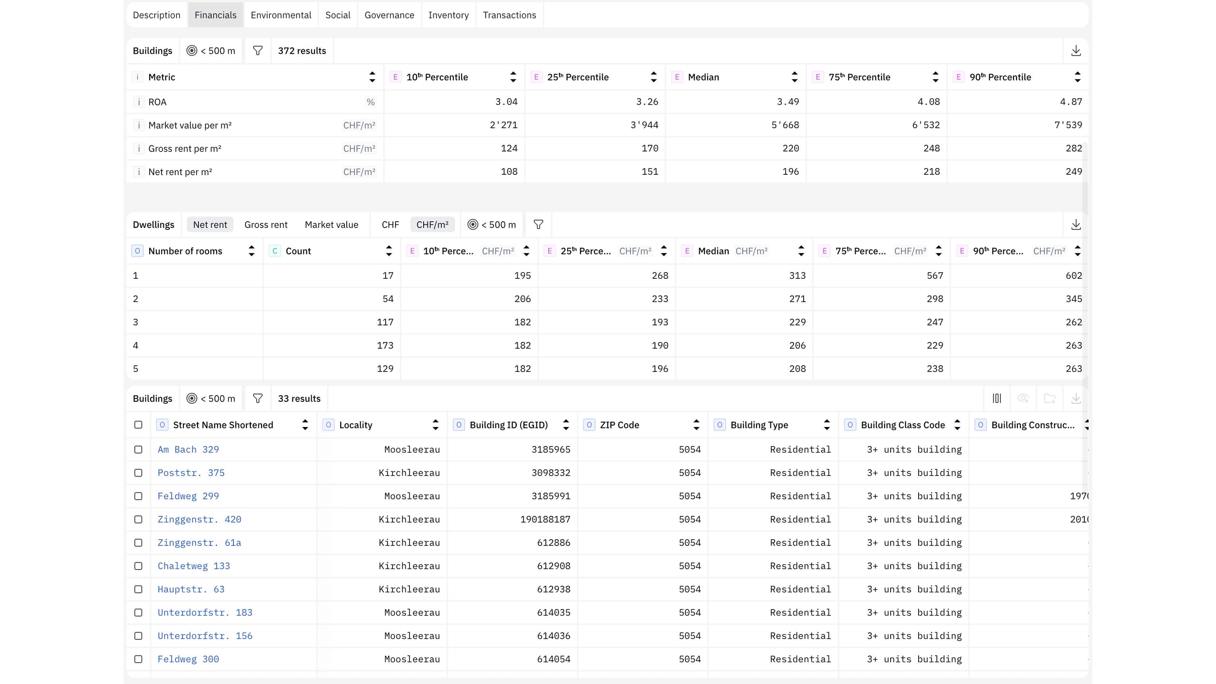The width and height of the screenshot is (1216, 684).
Task: Toggle the select-all checkbox in buildings list header
Action: click(x=138, y=425)
